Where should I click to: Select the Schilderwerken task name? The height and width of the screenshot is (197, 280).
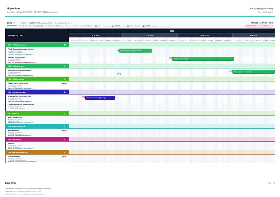click(14, 157)
